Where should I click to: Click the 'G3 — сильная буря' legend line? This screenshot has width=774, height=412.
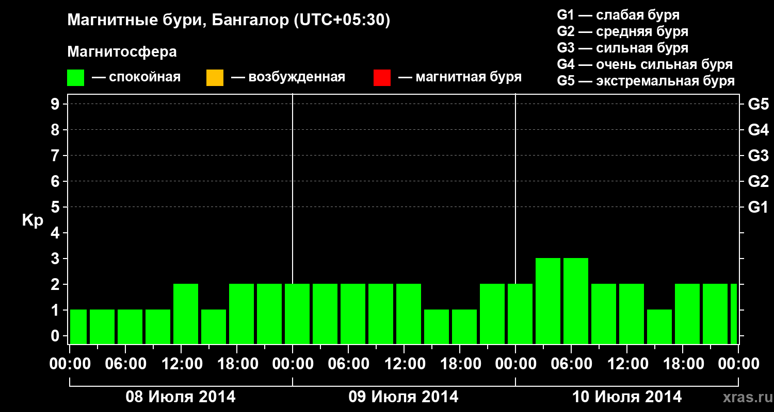[622, 48]
